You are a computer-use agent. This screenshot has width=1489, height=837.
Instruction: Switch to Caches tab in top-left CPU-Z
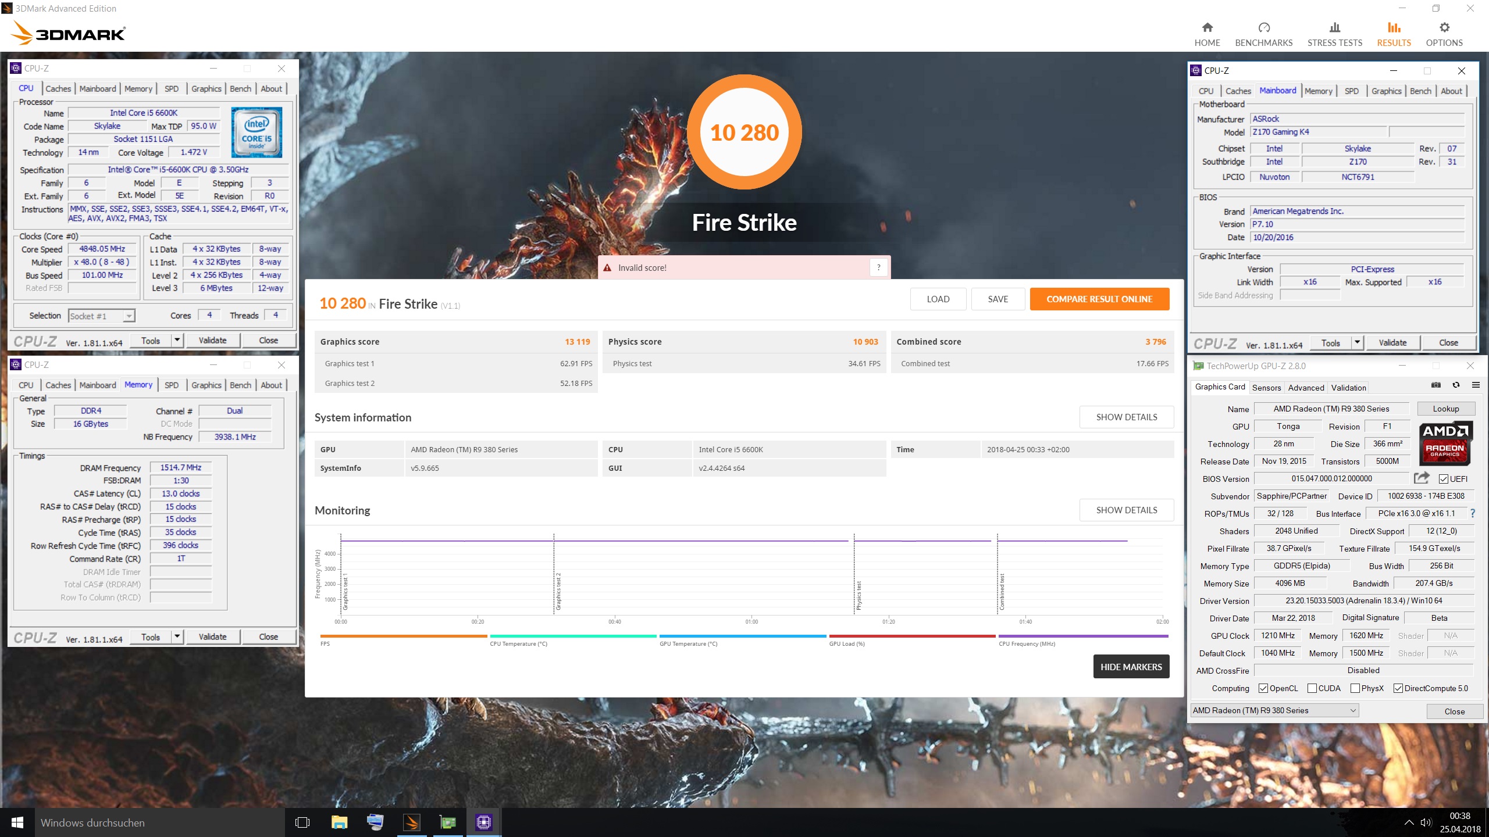pos(58,89)
